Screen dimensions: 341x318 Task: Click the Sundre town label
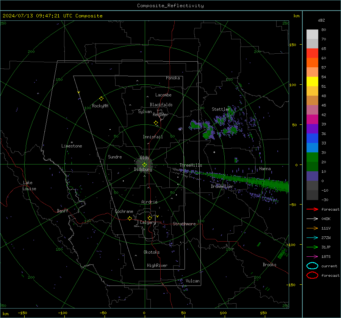coord(115,157)
